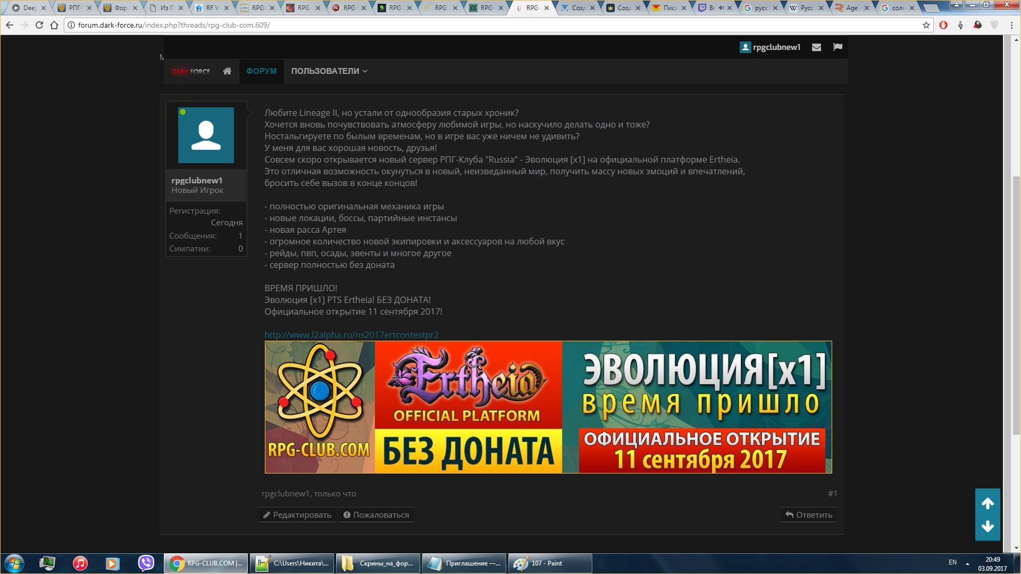Open the ФОРУМ navigation tab
Screen dimensions: 1021x574
click(261, 71)
